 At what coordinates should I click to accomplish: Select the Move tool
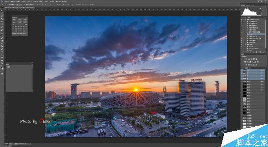click(x=2, y=11)
